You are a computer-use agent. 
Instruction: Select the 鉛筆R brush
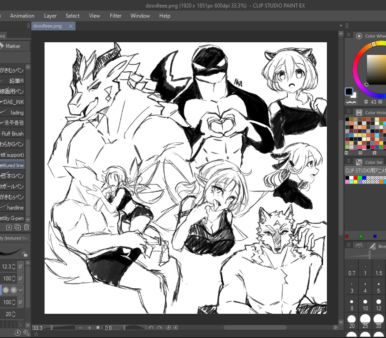12,81
